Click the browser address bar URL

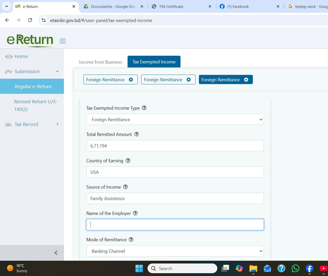click(101, 20)
